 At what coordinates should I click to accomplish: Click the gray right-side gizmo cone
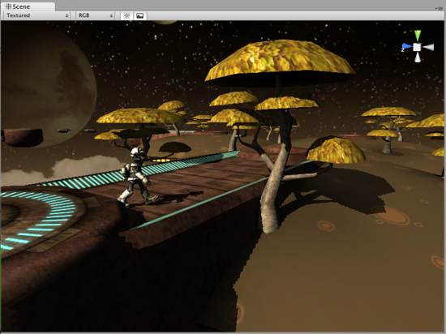point(428,47)
